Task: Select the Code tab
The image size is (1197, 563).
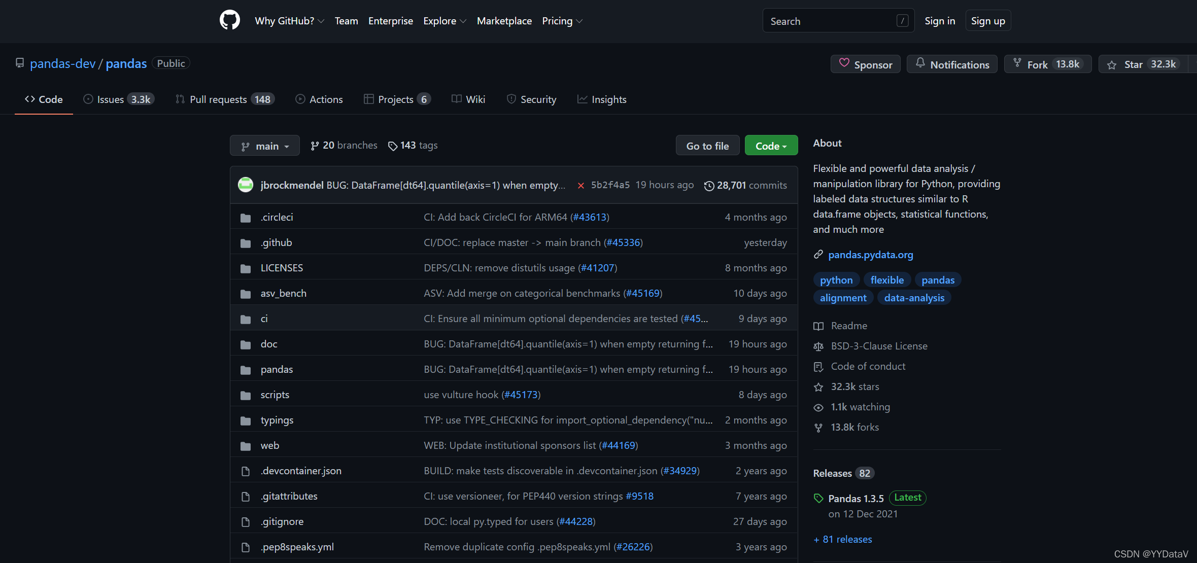Action: pos(44,99)
